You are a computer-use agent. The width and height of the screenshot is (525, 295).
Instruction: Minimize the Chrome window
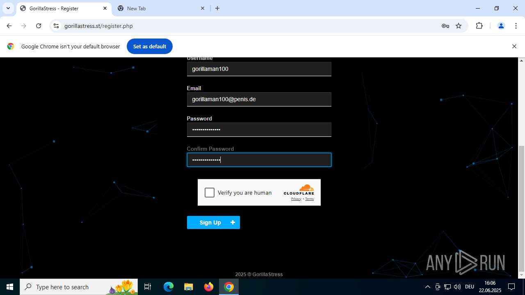[478, 8]
